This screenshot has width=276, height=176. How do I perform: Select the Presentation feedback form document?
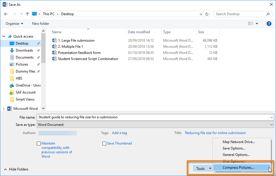(x=79, y=53)
